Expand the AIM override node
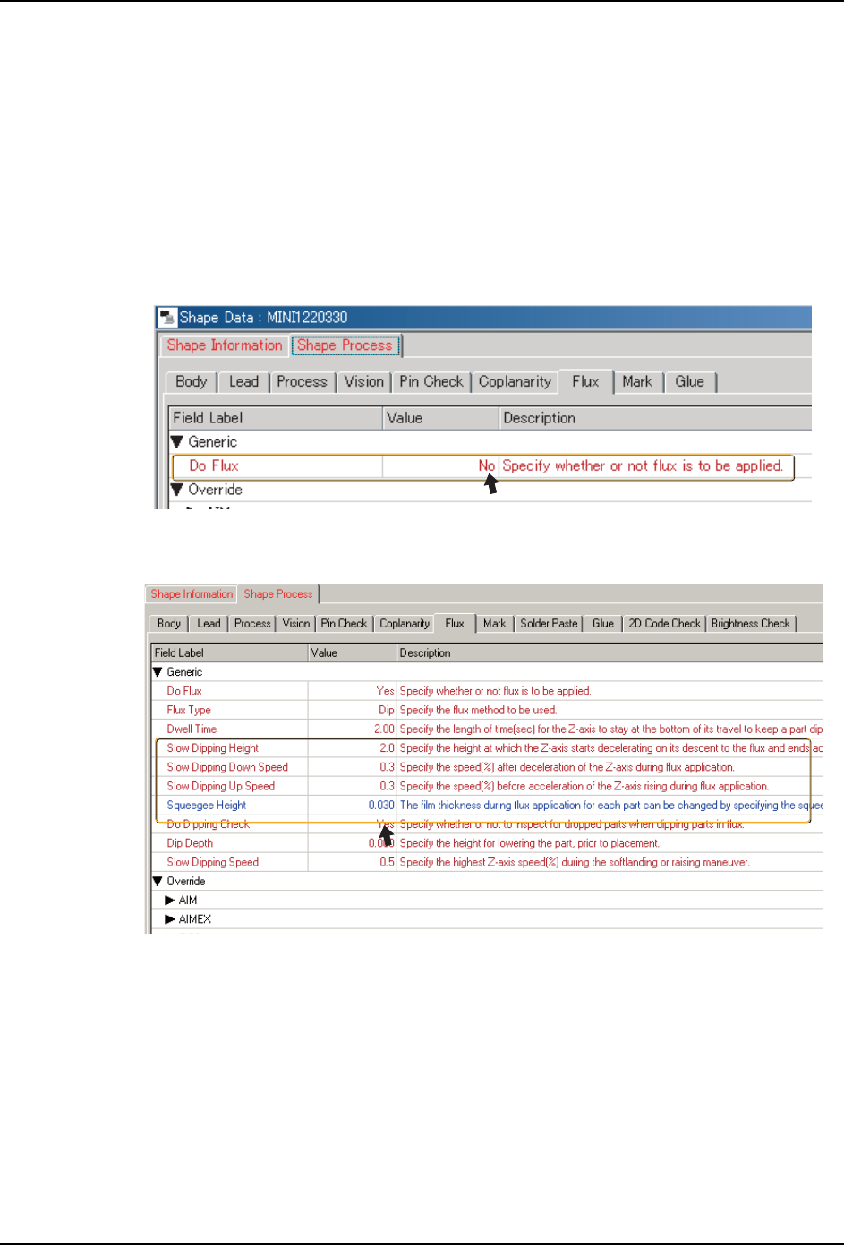844x1245 pixels. click(x=170, y=900)
